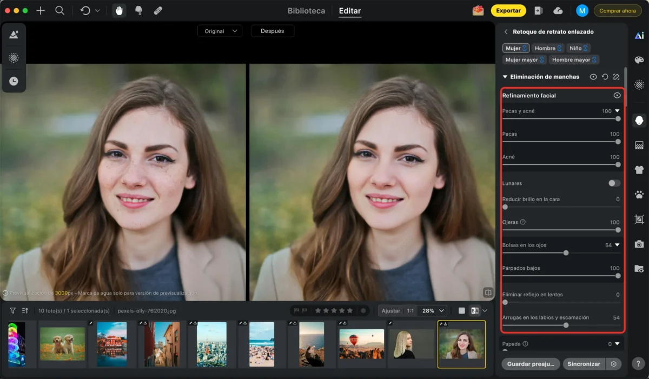The width and height of the screenshot is (649, 379).
Task: Open the AI tools sidebar icon
Action: point(639,36)
